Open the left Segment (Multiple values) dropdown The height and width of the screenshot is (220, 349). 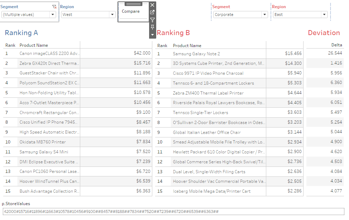[53, 15]
